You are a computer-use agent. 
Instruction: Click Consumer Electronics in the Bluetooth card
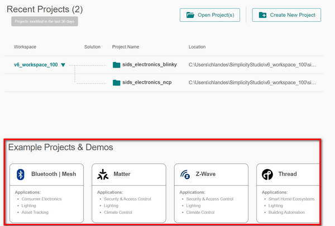click(41, 199)
